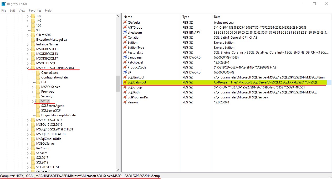Open the View menu
Screen dimensions: 332x179
[x=22, y=10]
